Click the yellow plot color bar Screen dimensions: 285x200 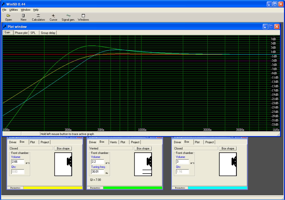point(53,188)
